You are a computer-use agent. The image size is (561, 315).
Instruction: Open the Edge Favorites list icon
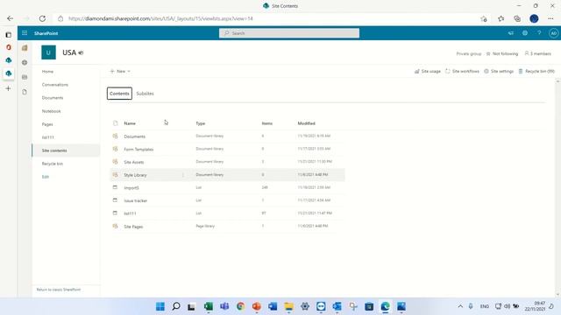pos(501,18)
